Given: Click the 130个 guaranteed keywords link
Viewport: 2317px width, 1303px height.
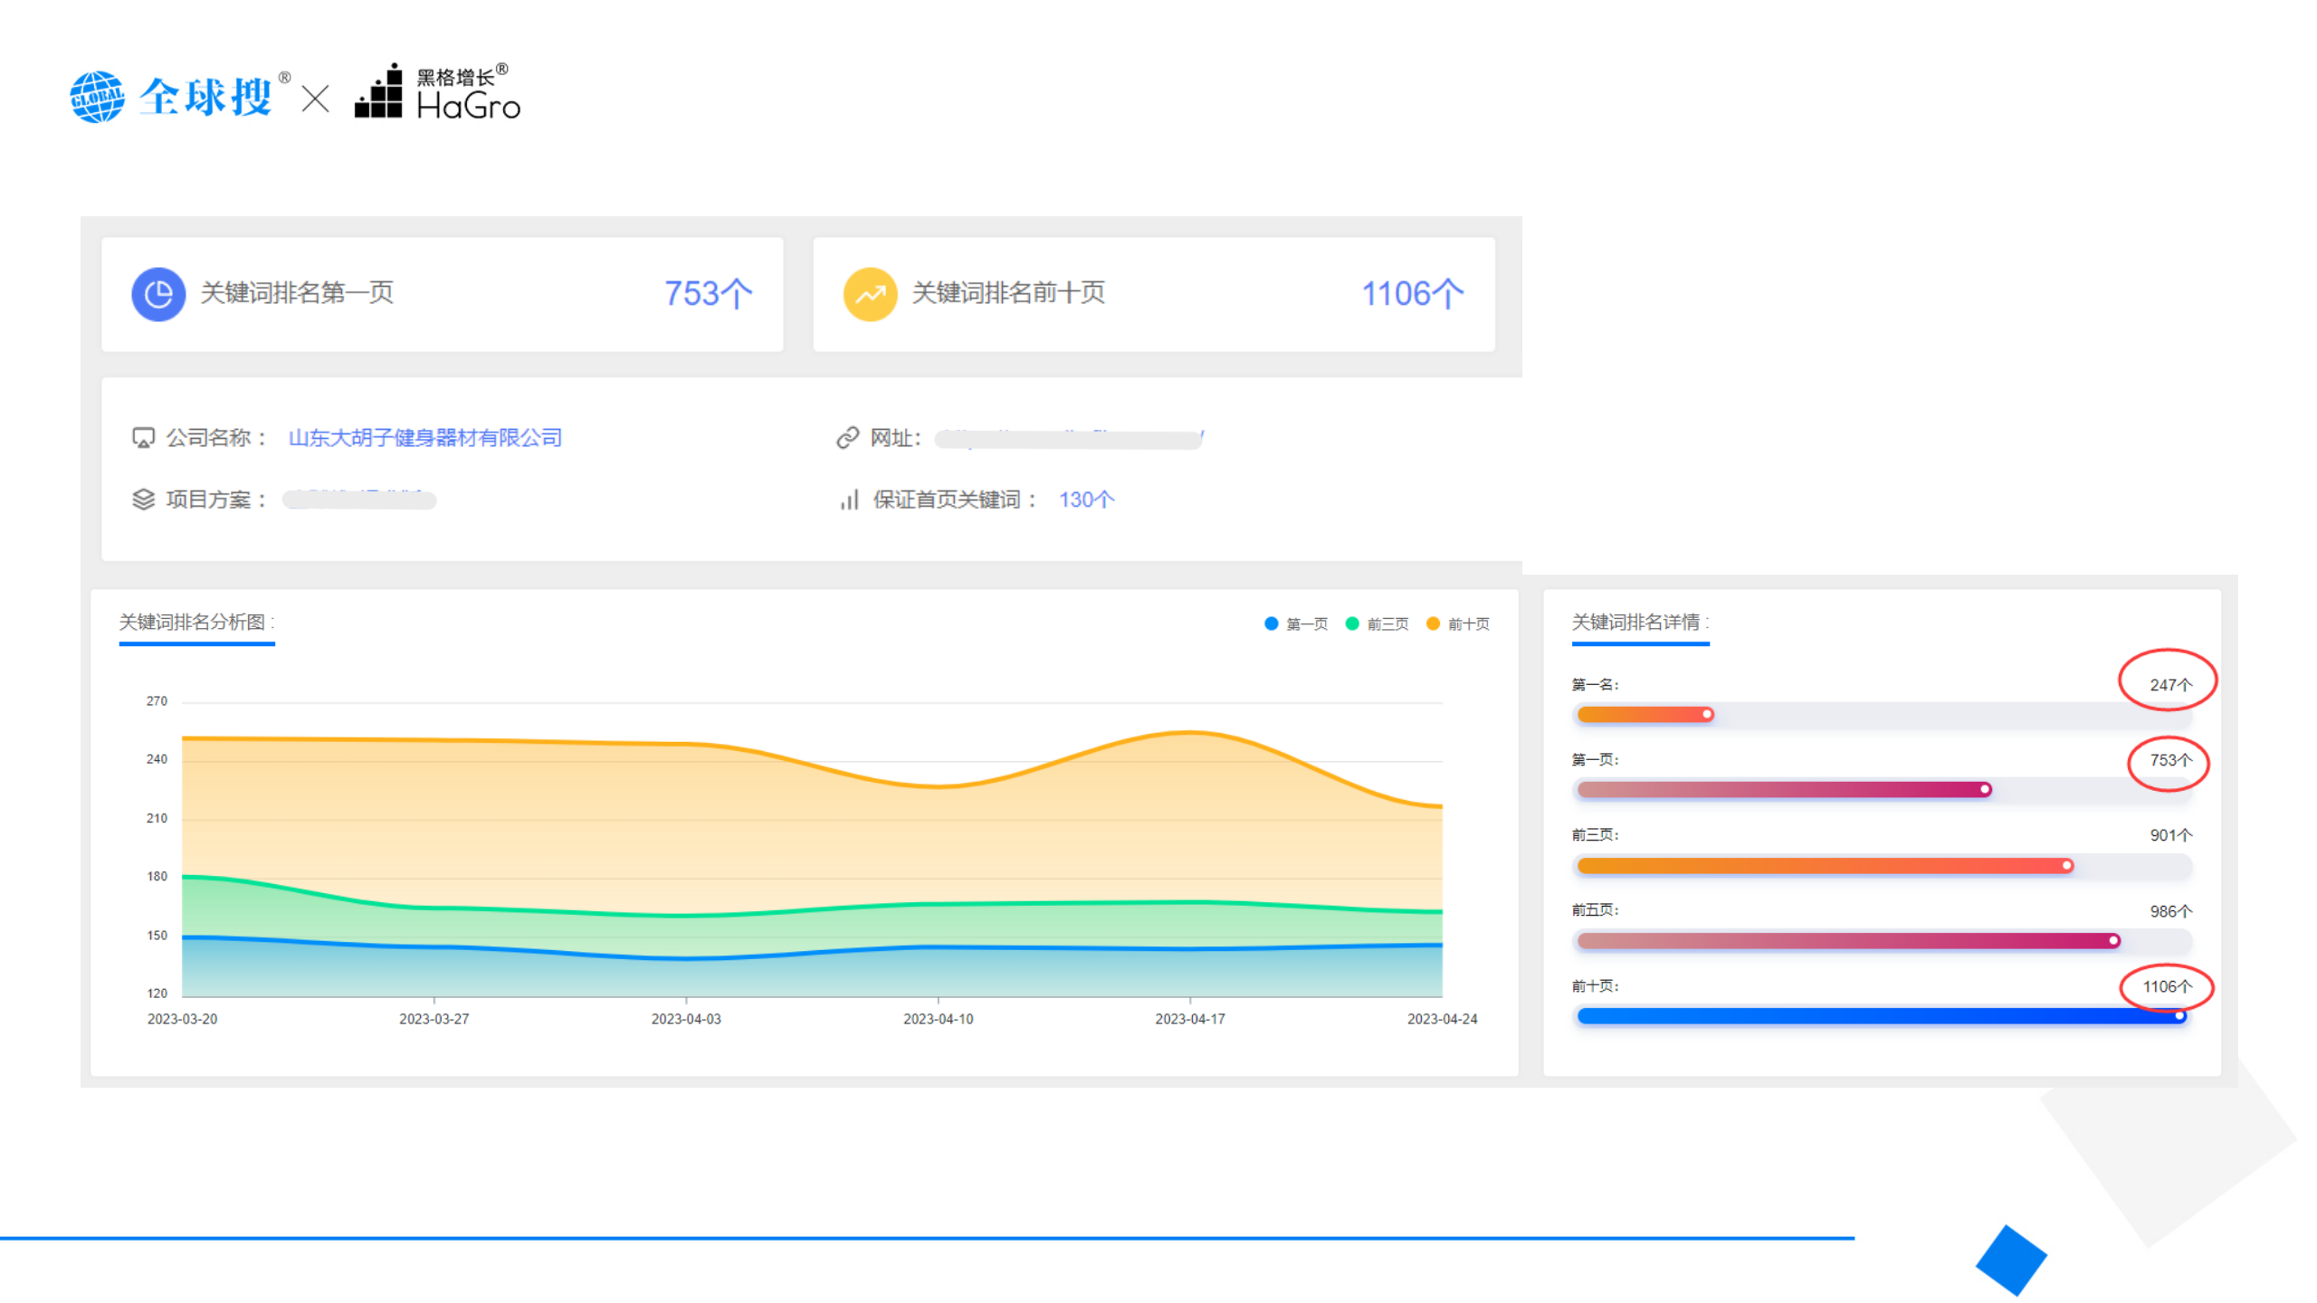Looking at the screenshot, I should [x=1086, y=499].
